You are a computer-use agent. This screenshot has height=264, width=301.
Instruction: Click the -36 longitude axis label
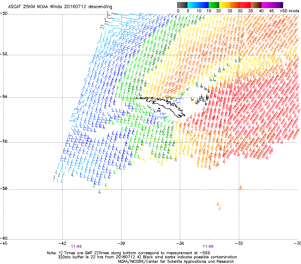[x=180, y=243]
